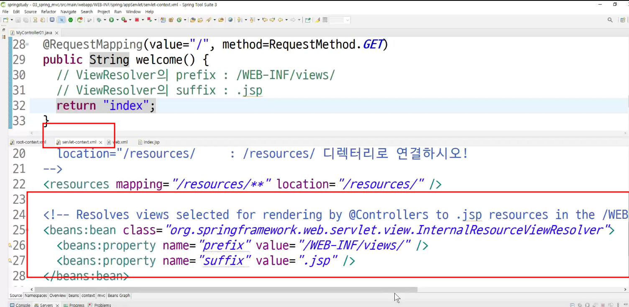629x307 pixels.
Task: Close the servlet-context.xml tab
Action: pos(101,142)
